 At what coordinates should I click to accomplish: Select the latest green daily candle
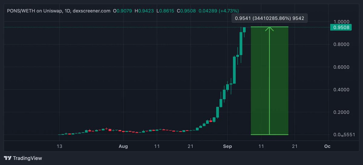[244, 30]
